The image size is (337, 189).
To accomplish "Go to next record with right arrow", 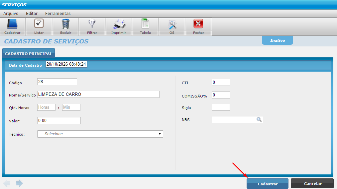I will click(x=19, y=183).
